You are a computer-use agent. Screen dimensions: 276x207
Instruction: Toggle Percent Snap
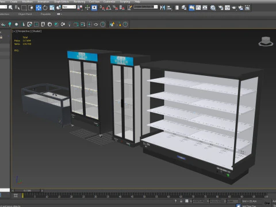click(x=115, y=7)
